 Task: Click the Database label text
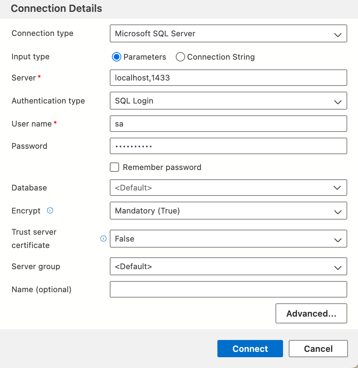pos(29,188)
